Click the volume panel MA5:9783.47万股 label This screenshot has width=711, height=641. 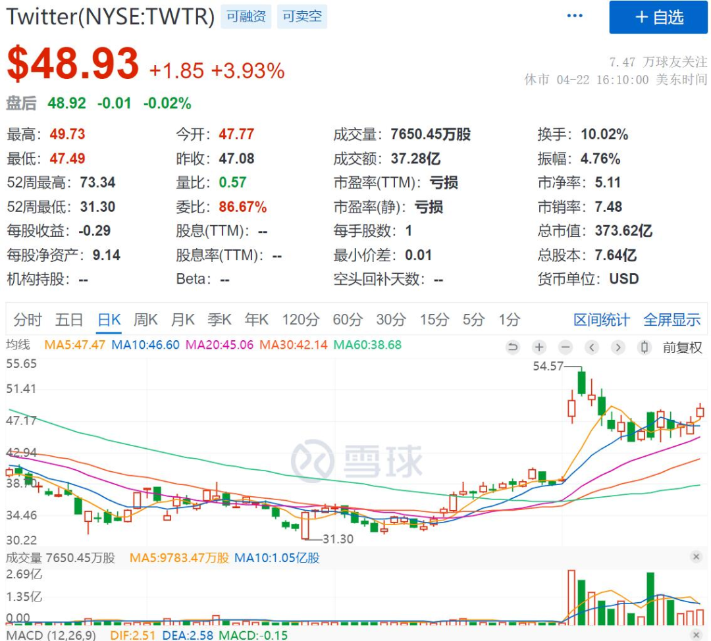[x=179, y=557]
